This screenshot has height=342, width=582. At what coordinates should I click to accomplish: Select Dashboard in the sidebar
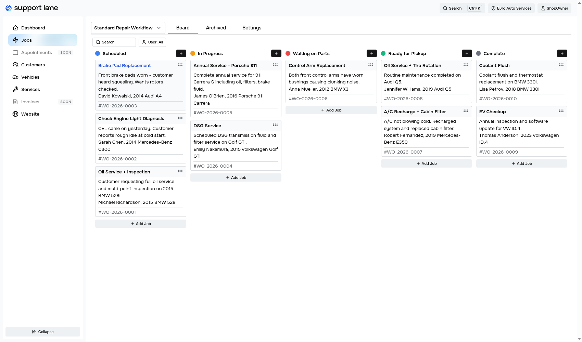pos(33,28)
